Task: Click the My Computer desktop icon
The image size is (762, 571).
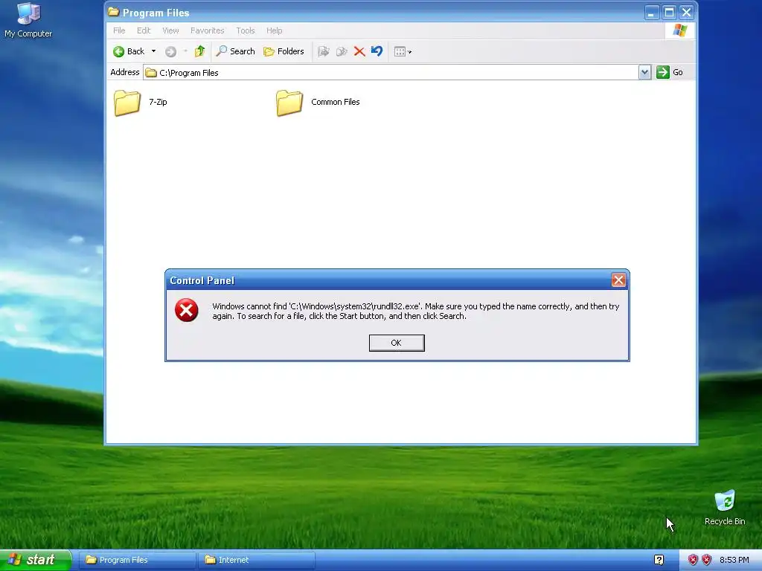Action: (x=28, y=20)
